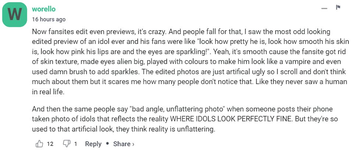
Task: Click the Share link
Action: pos(121,144)
